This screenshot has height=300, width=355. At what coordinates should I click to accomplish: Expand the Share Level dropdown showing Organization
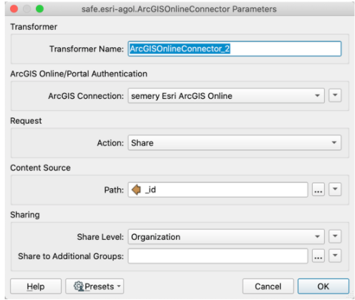tap(226, 237)
